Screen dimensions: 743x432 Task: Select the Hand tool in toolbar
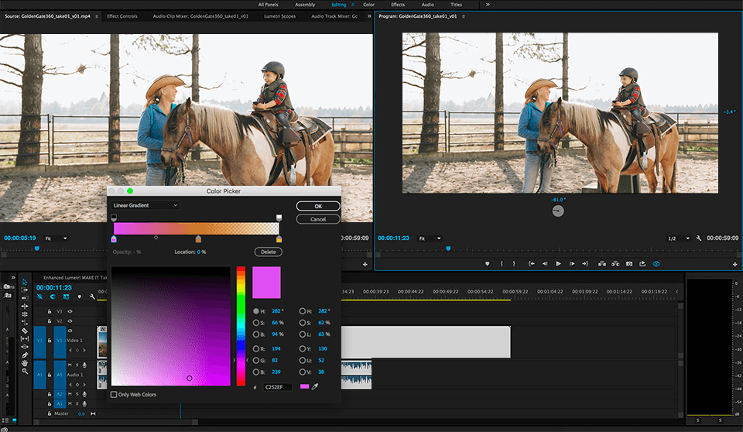click(x=25, y=363)
